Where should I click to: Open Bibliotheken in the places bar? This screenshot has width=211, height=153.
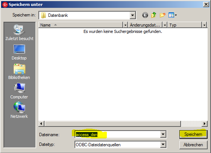(19, 72)
